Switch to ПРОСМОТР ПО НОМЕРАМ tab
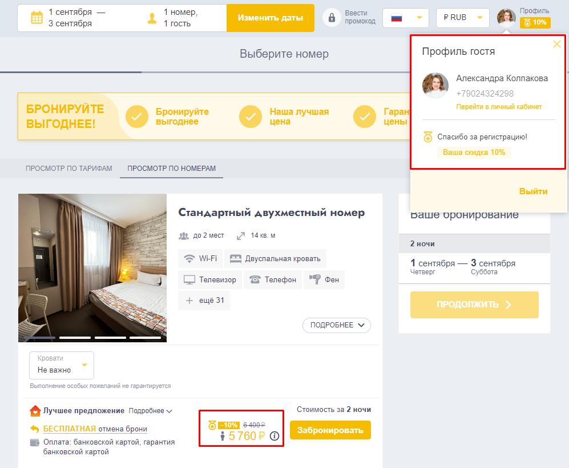Viewport: 569px width, 468px height. 171,169
